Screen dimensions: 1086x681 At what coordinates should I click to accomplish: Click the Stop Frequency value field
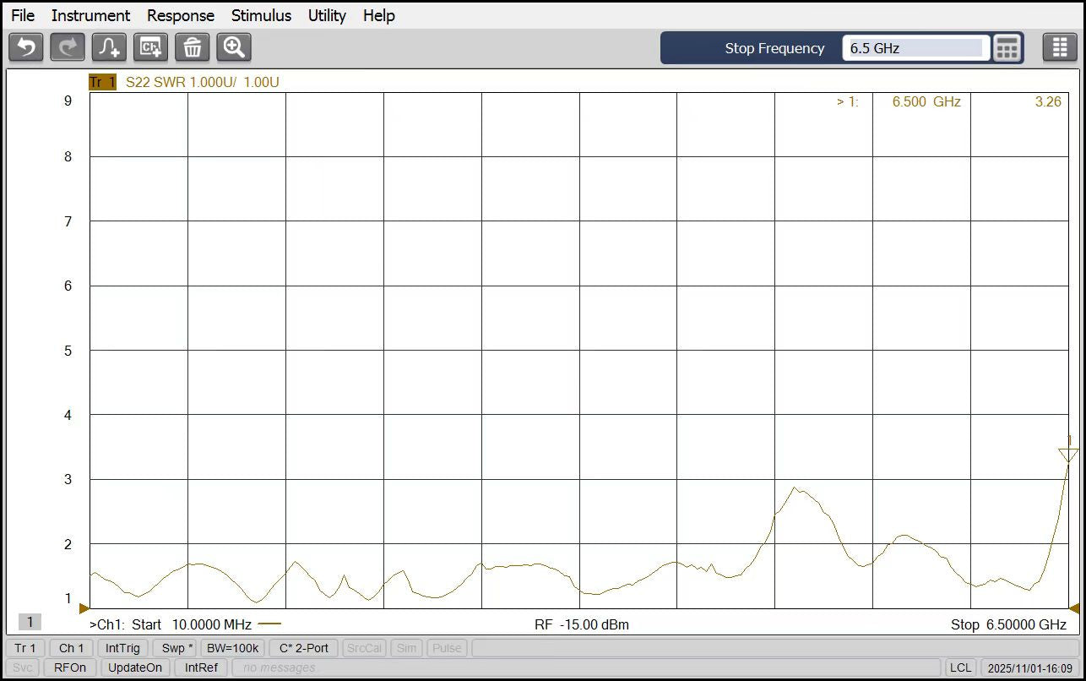(x=915, y=48)
